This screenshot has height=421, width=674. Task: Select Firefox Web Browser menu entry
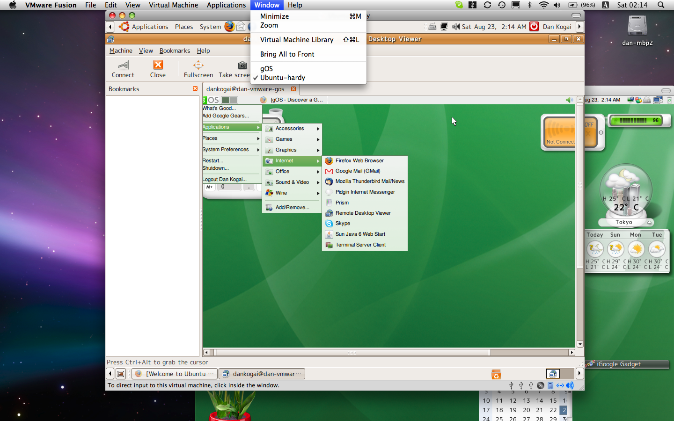(x=365, y=161)
